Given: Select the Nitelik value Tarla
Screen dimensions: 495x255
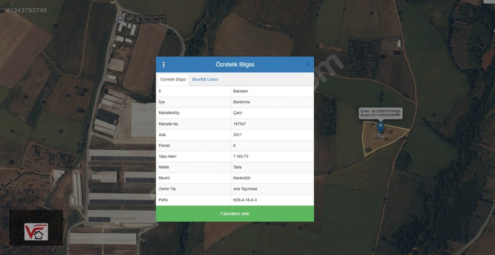Looking at the screenshot, I should click(237, 167).
